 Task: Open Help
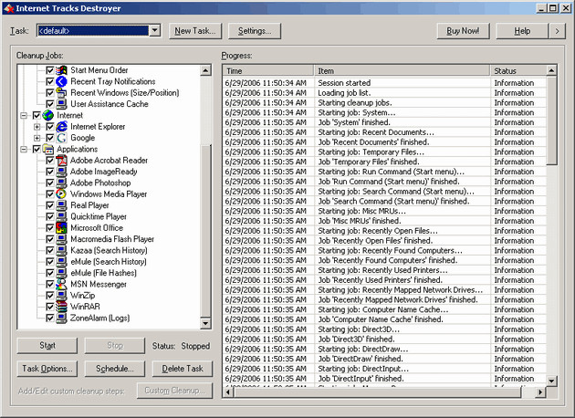(522, 31)
